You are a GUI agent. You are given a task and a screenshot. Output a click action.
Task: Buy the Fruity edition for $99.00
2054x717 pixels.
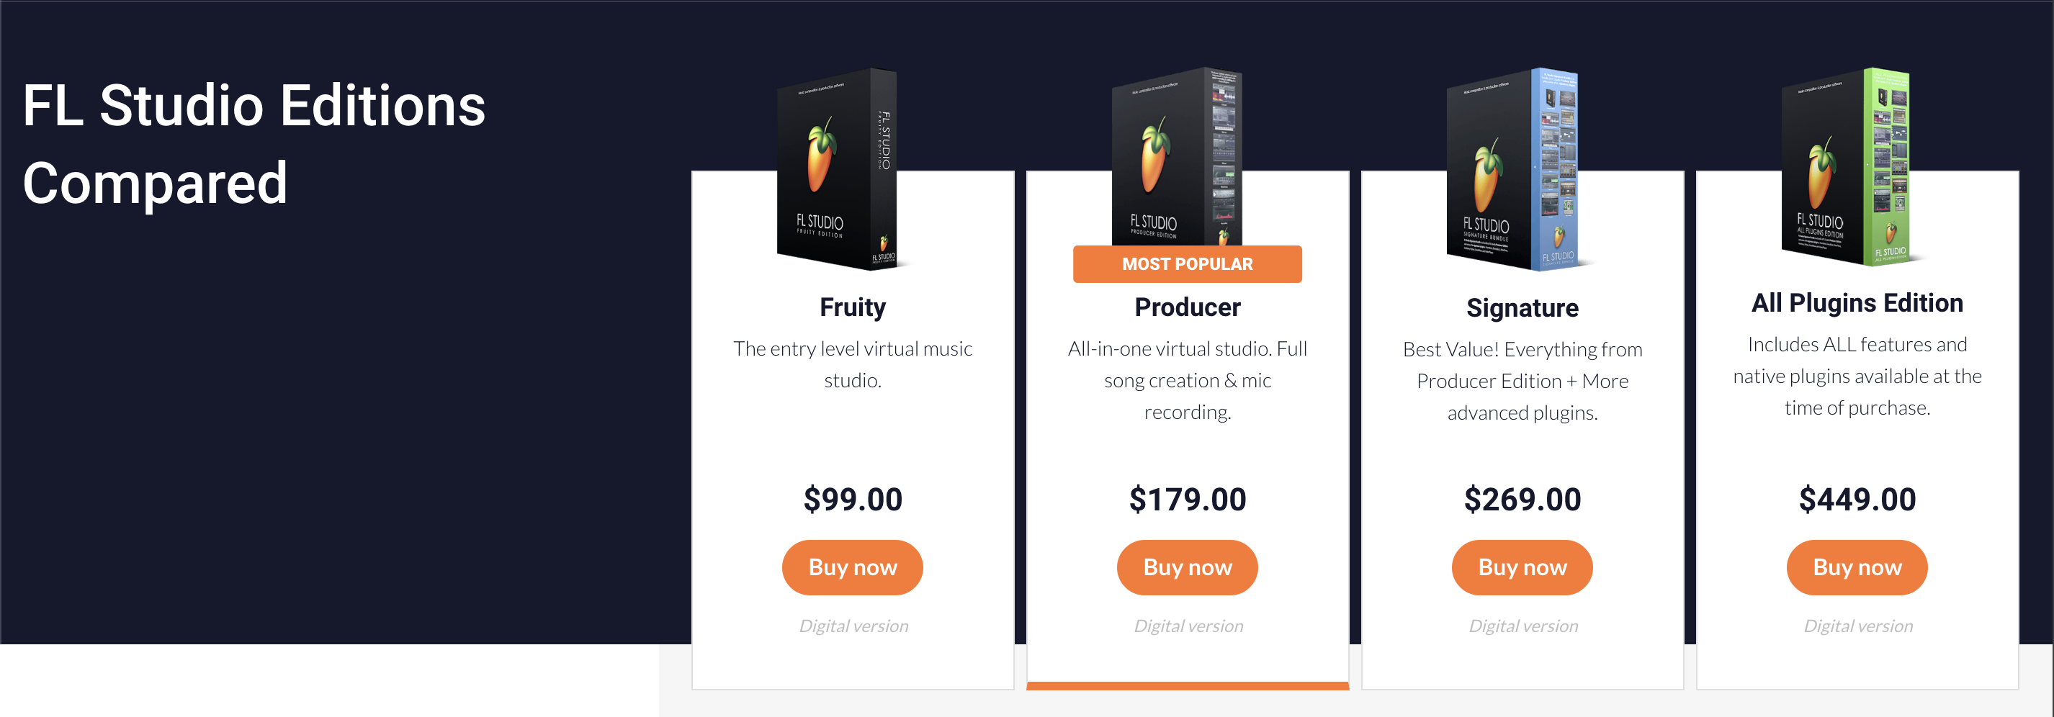pyautogui.click(x=853, y=567)
